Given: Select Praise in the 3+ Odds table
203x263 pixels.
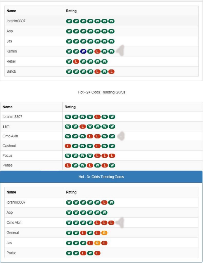Looking at the screenshot, I should click(11, 253).
